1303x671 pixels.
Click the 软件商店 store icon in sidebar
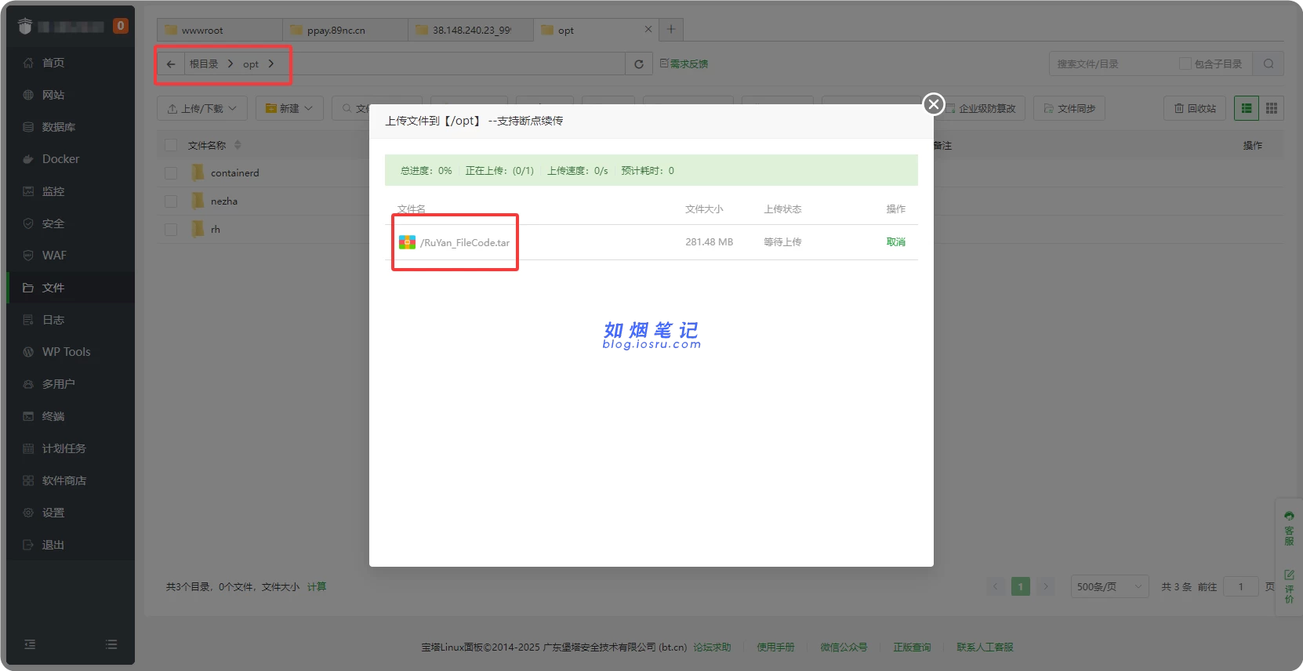tap(28, 481)
